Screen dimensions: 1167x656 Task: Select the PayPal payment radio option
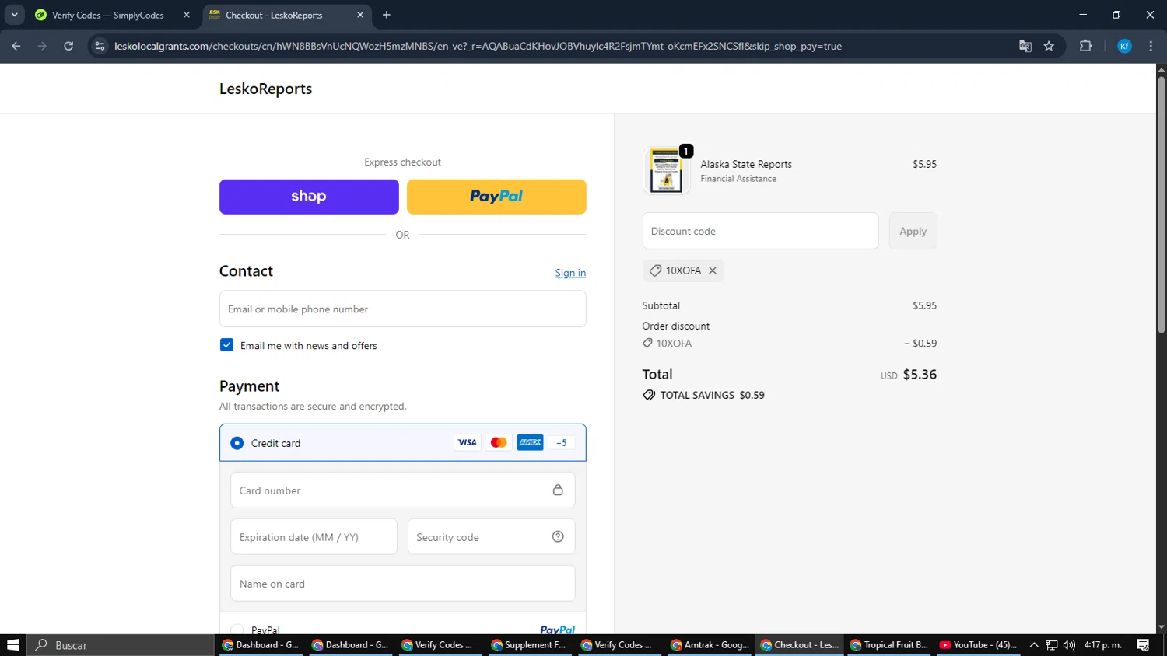click(x=237, y=630)
